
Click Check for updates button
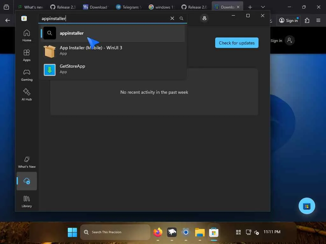[x=237, y=43]
